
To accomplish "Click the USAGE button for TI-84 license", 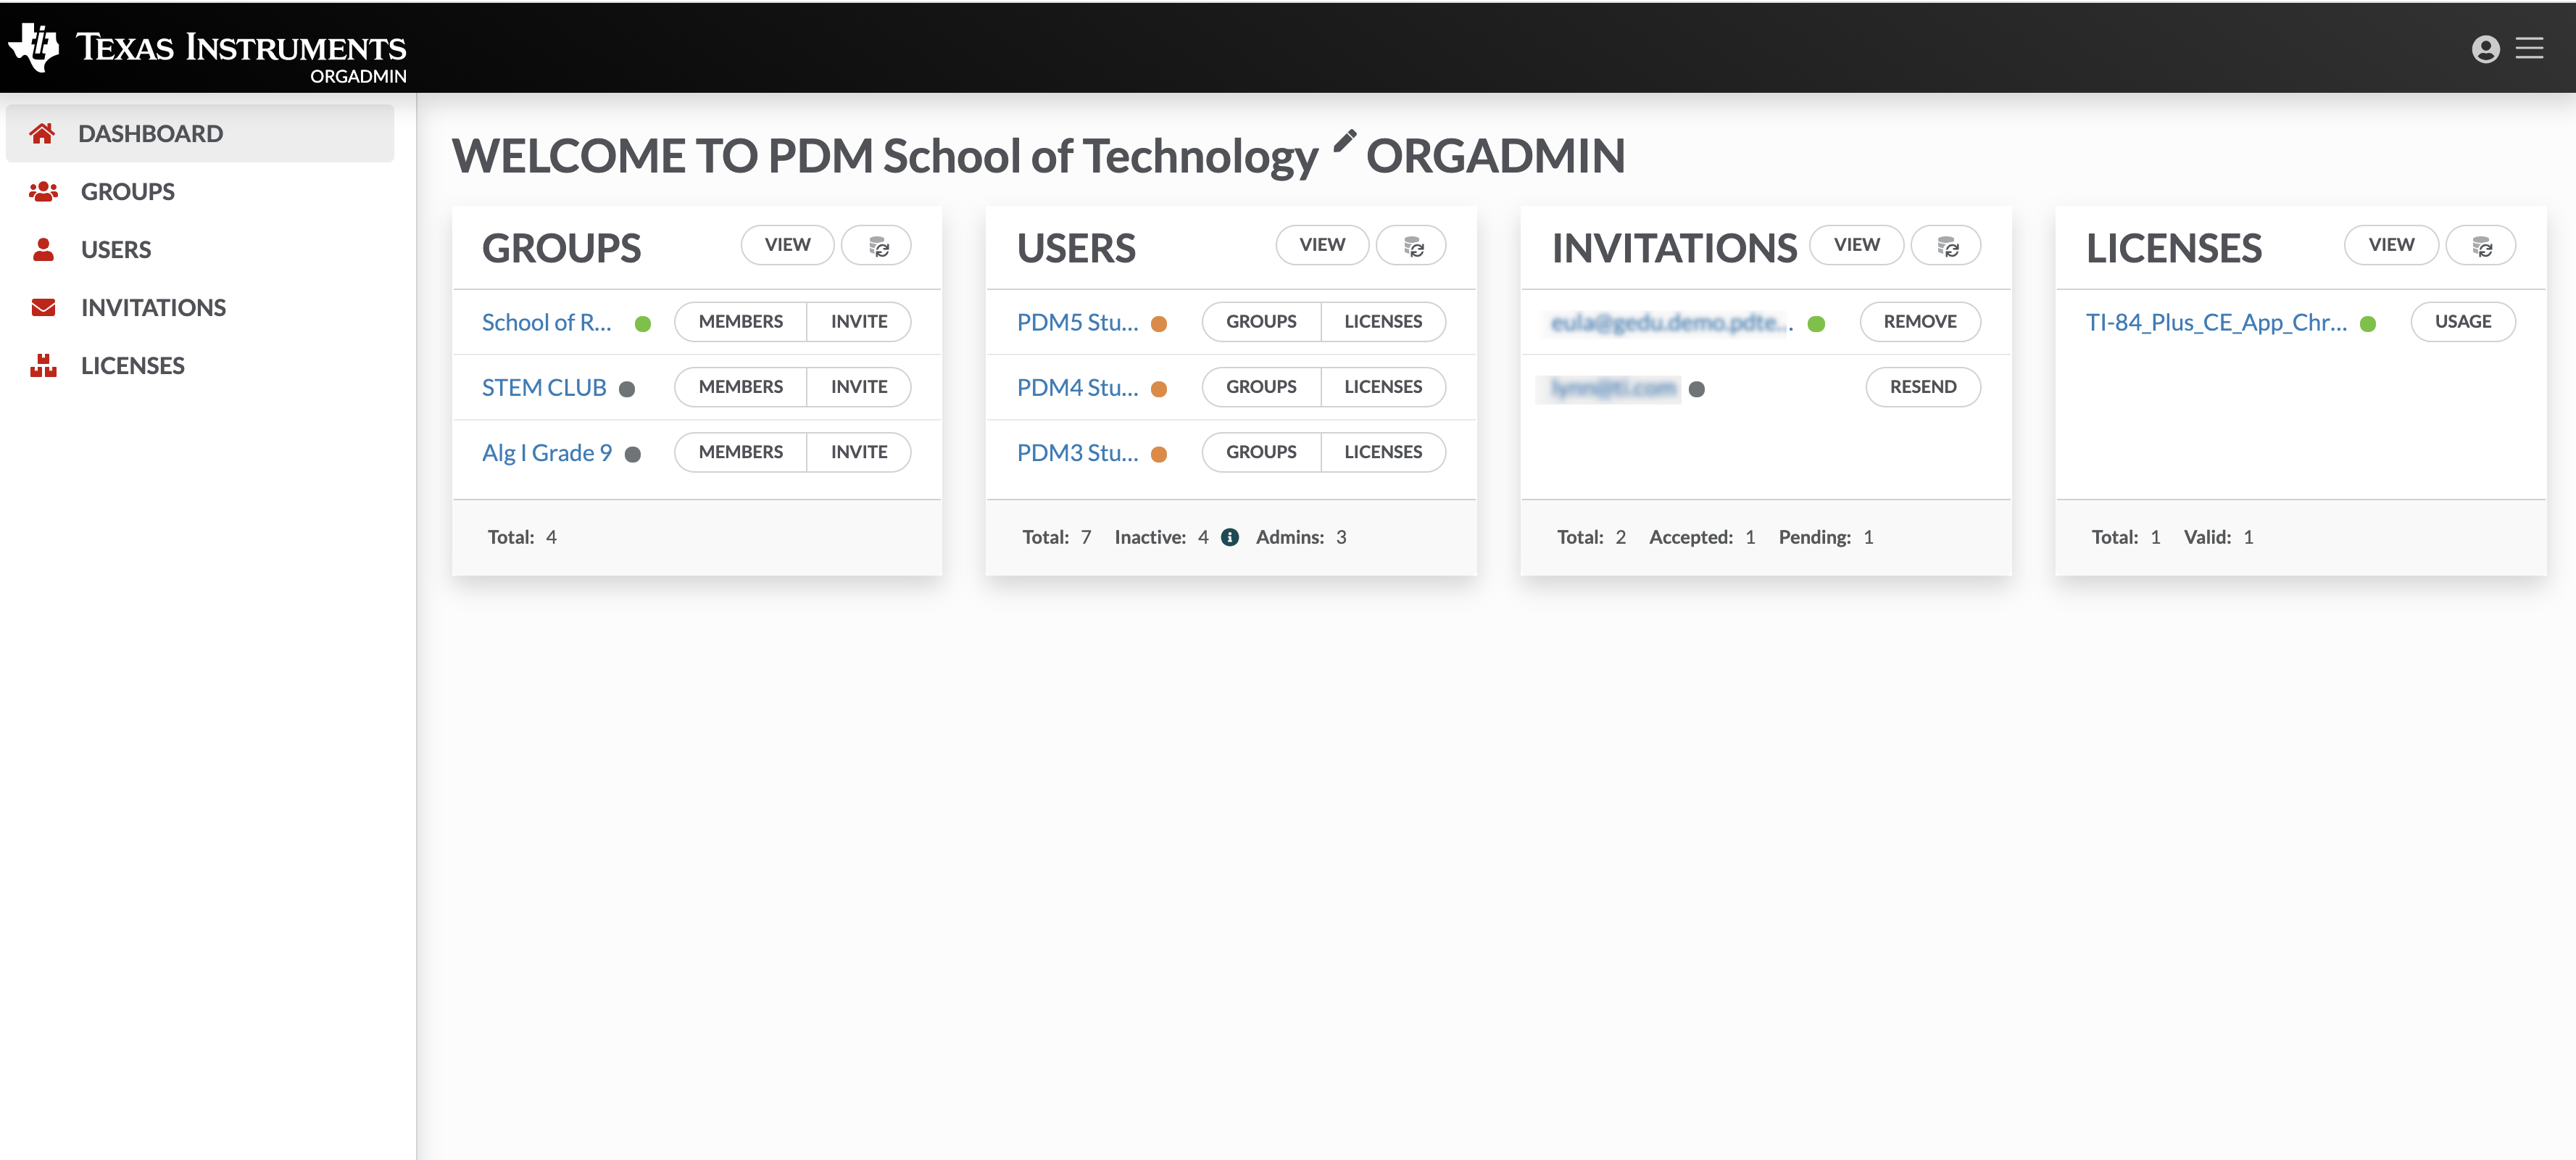I will click(x=2462, y=322).
